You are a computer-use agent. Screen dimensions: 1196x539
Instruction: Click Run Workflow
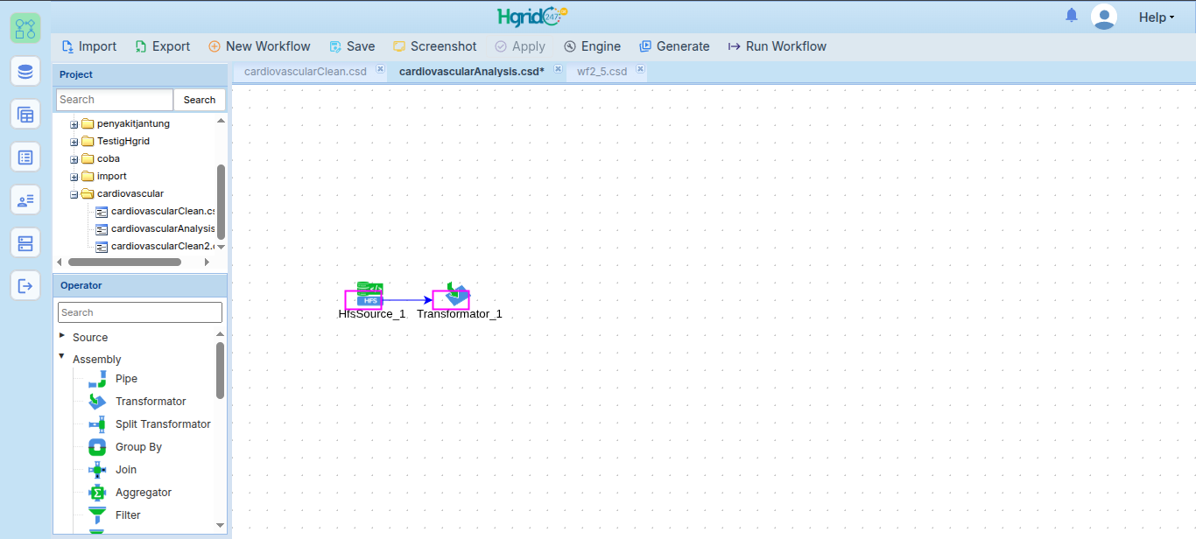point(777,46)
